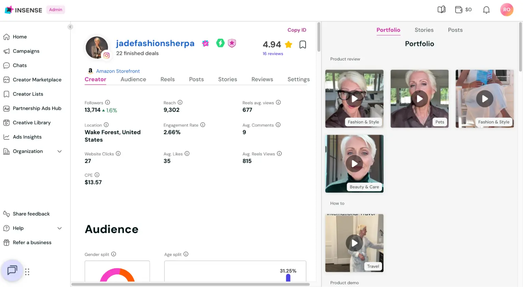523x287 pixels.
Task: Click the Admin badge
Action: 56,10
